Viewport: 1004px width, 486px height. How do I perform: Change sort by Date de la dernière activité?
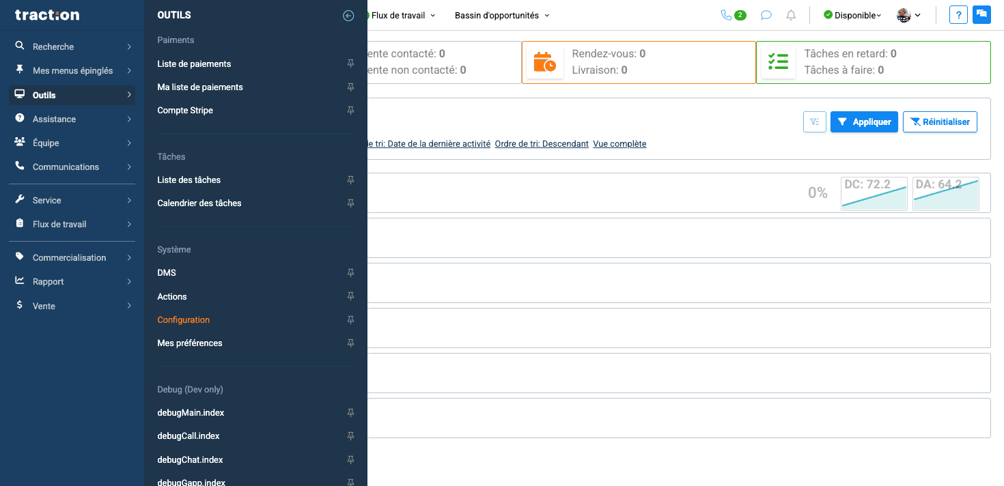[x=429, y=144]
